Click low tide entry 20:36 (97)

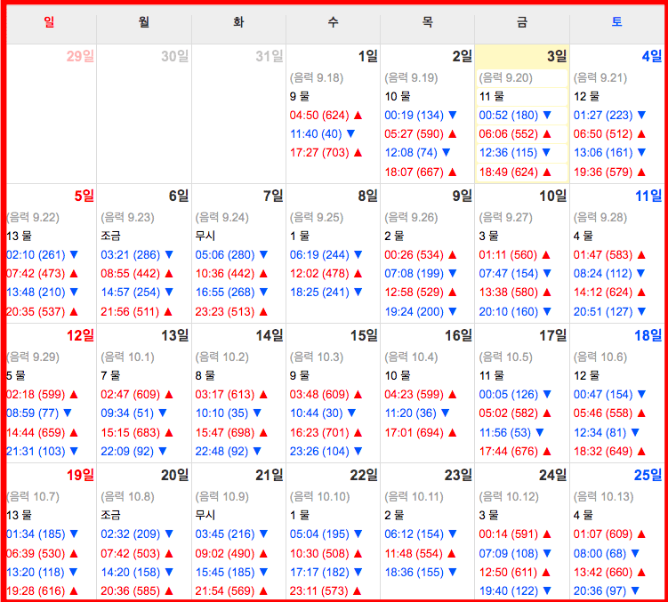pyautogui.click(x=607, y=591)
